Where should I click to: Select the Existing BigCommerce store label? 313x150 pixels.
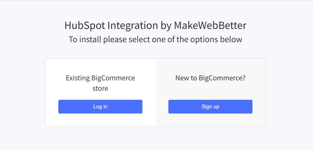tap(100, 83)
